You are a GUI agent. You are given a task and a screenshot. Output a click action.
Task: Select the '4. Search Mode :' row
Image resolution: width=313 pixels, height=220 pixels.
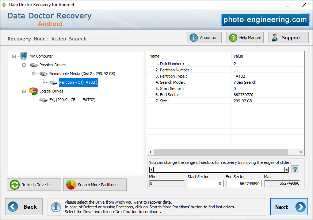pyautogui.click(x=226, y=82)
